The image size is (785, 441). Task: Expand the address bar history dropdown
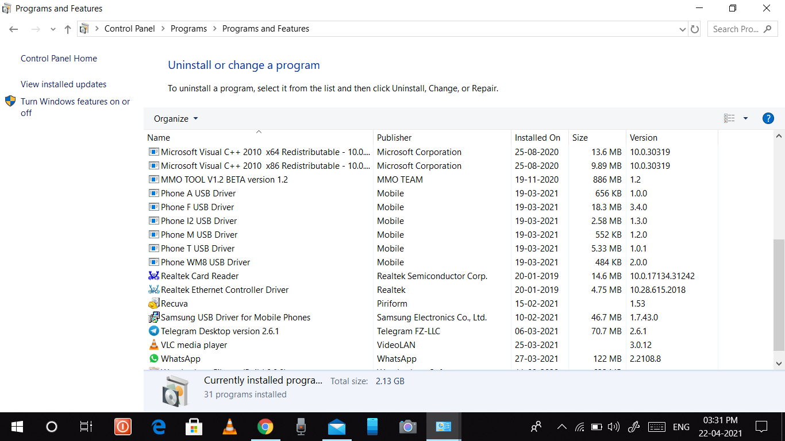[682, 29]
